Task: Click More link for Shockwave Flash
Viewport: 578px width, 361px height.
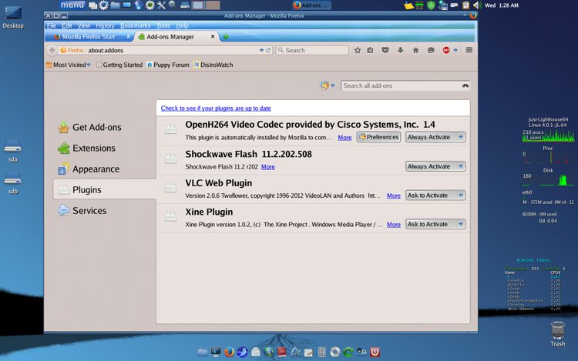Action: [268, 167]
